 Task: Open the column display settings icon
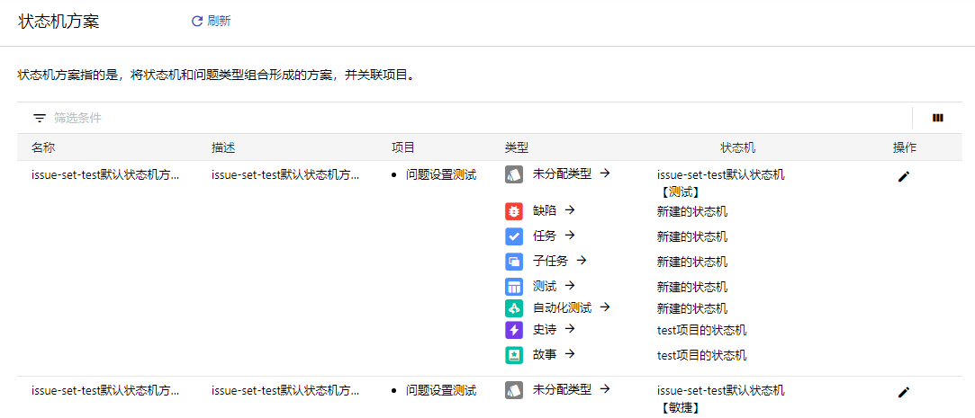(938, 118)
